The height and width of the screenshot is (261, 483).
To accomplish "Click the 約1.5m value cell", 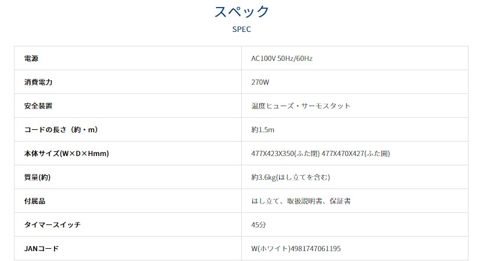I will 263,129.
